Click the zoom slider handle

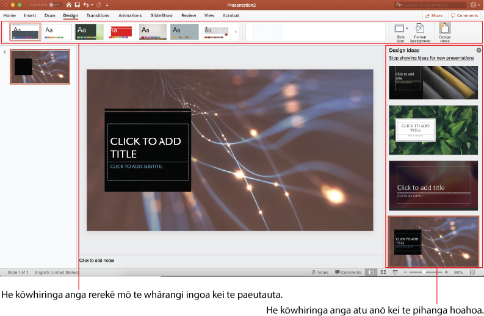point(424,272)
